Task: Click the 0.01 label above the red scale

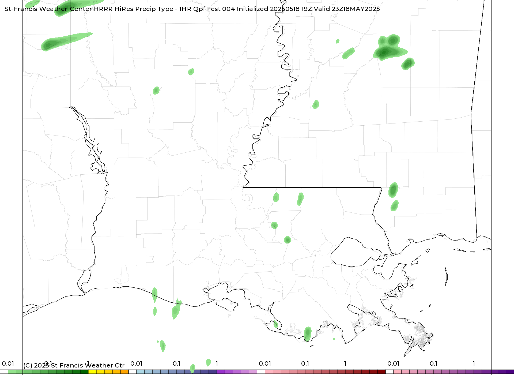Action: tap(265, 363)
